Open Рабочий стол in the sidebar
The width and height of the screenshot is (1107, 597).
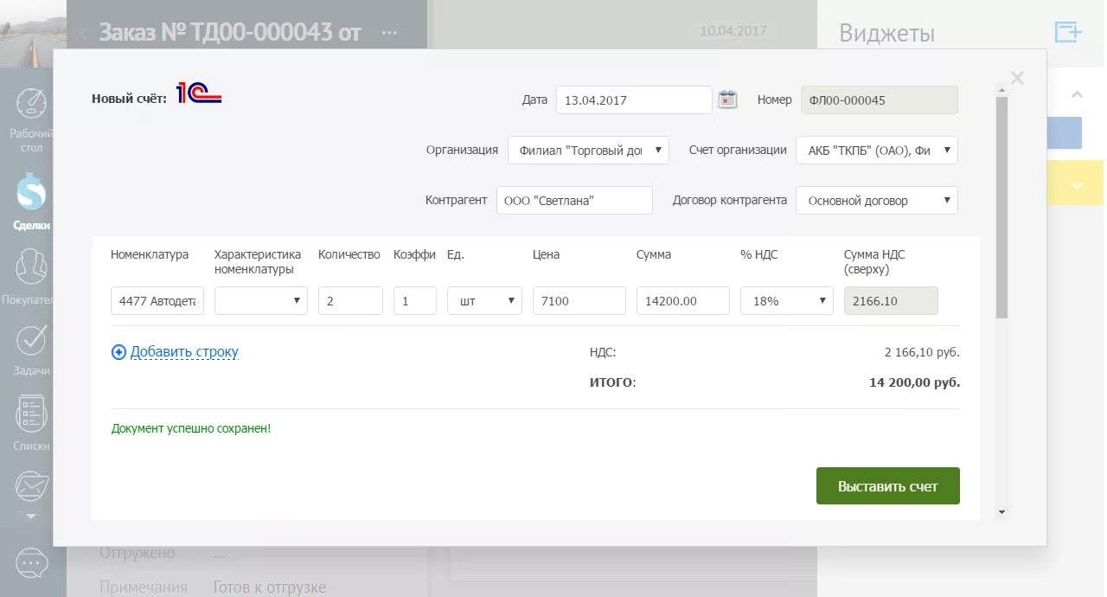(32, 119)
